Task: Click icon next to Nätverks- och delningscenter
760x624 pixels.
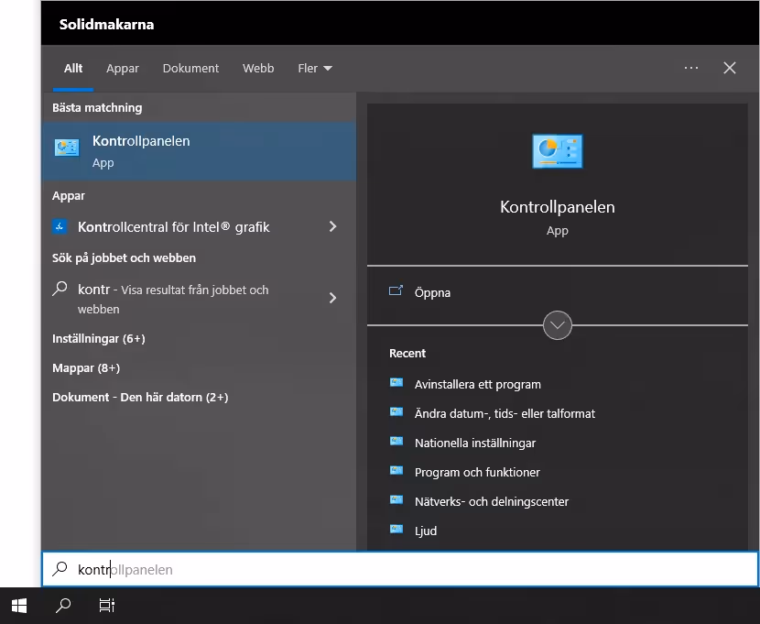Action: (396, 500)
